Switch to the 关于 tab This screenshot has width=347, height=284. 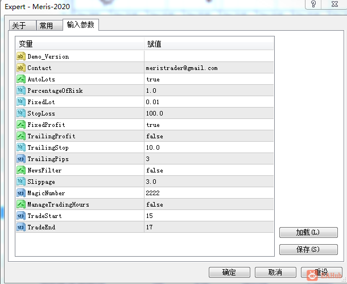(22, 25)
